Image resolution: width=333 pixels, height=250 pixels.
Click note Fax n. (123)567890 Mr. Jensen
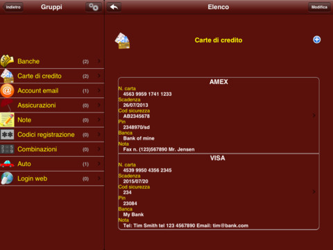(x=159, y=149)
